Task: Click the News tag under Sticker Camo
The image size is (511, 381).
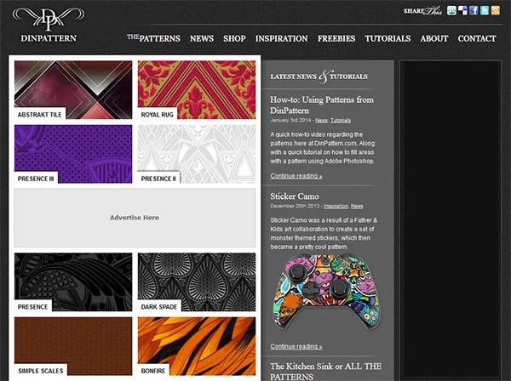Action: pyautogui.click(x=357, y=206)
